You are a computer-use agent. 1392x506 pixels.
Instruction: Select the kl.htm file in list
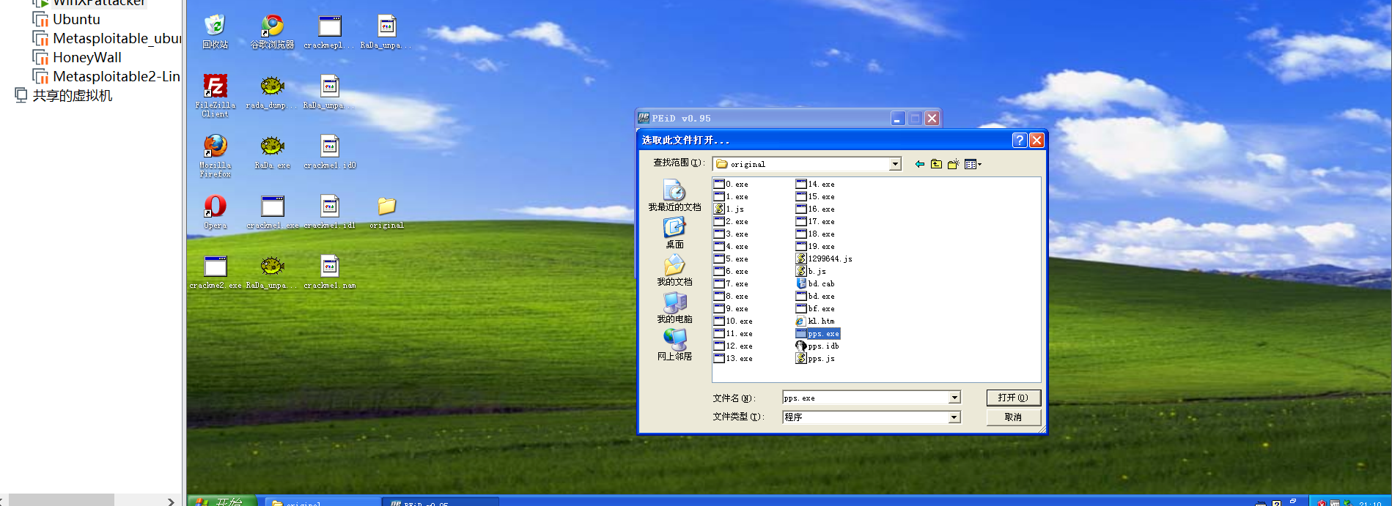(820, 321)
